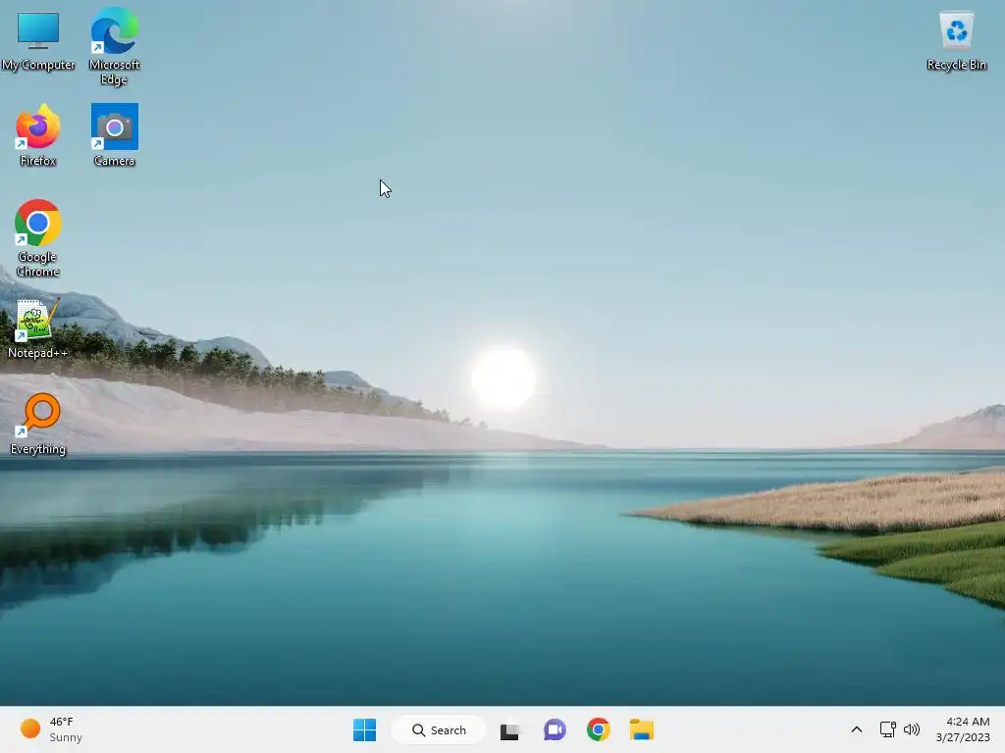This screenshot has height=753, width=1005.
Task: Select the My Computer desktop icon
Action: (38, 39)
